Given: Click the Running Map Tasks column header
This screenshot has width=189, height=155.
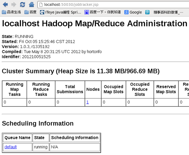Looking at the screenshot, I should pos(15,89).
